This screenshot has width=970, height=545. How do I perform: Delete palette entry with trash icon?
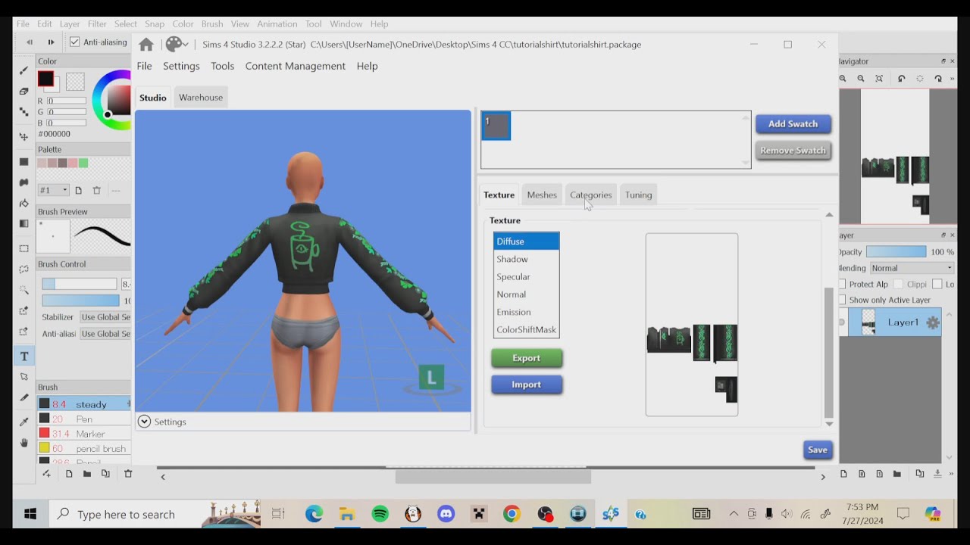pos(96,190)
